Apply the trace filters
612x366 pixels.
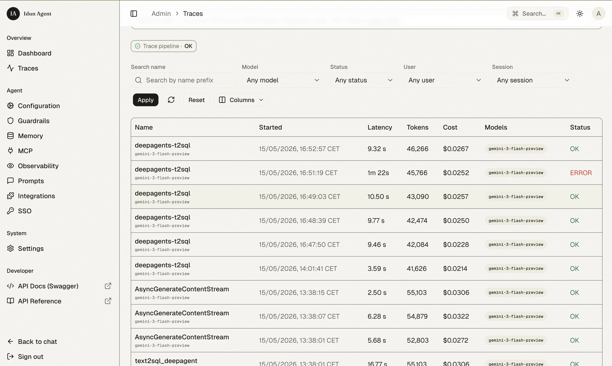[145, 100]
